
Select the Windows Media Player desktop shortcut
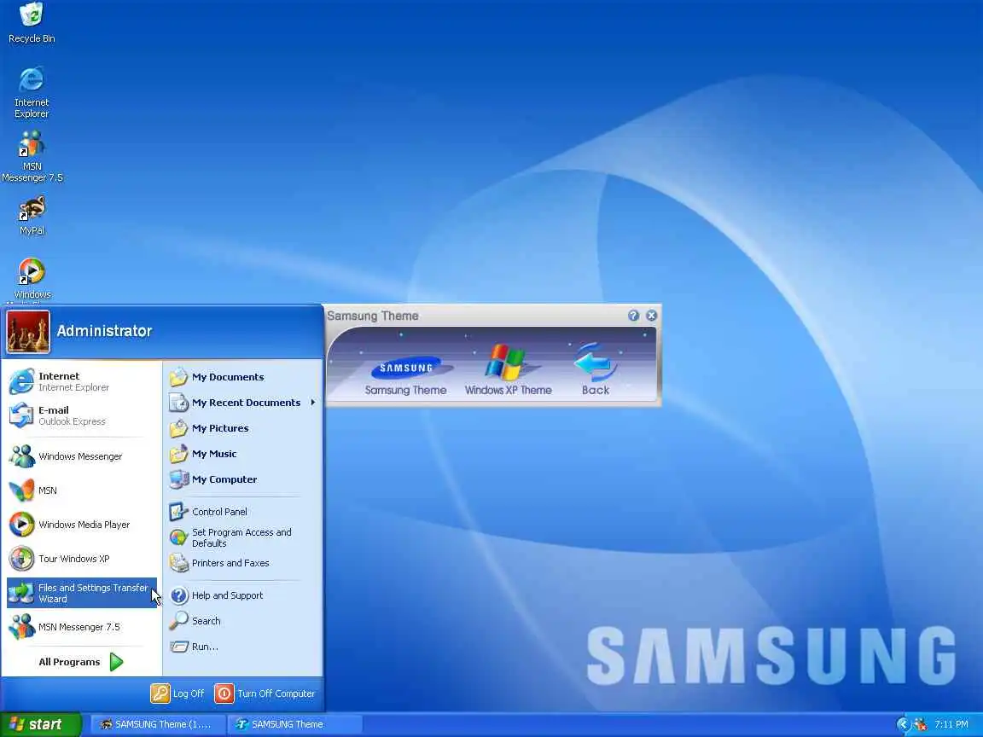32,280
